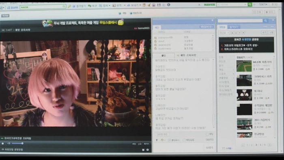
Task: Open the 보내기 toolbar dropdown
Action: (140, 5)
